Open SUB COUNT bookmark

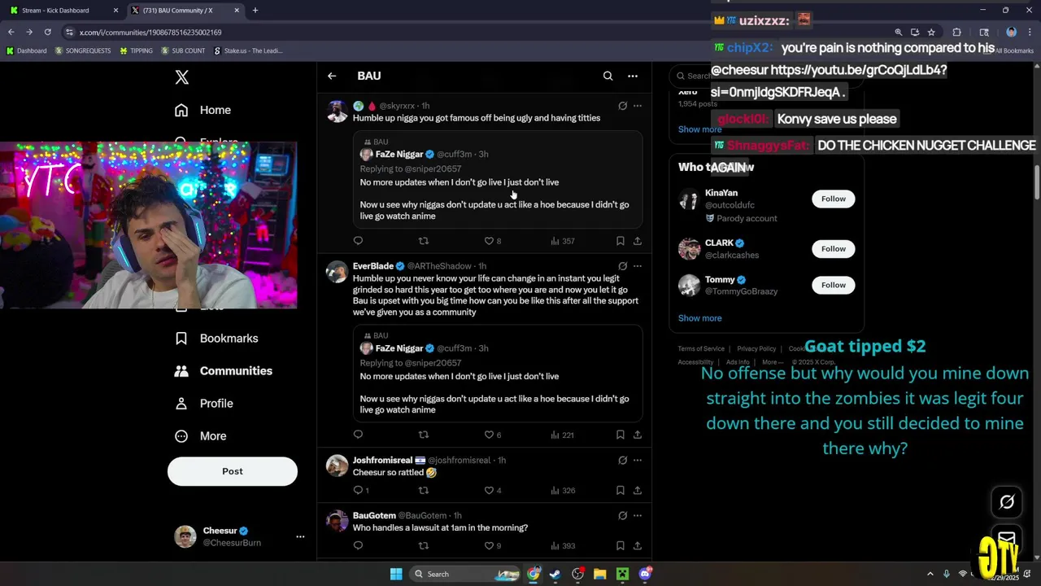tap(183, 50)
